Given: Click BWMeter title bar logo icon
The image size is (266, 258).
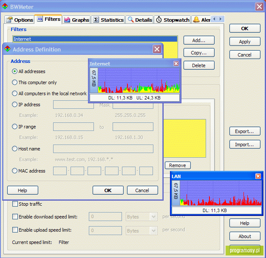Looking at the screenshot, I should pos(5,6).
